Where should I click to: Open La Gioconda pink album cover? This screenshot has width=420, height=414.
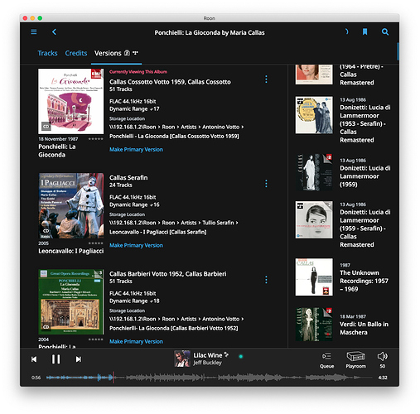(x=71, y=101)
